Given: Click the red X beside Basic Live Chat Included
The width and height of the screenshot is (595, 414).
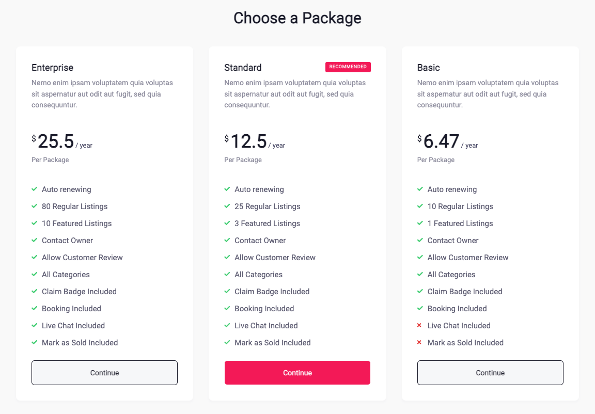Looking at the screenshot, I should (x=420, y=325).
